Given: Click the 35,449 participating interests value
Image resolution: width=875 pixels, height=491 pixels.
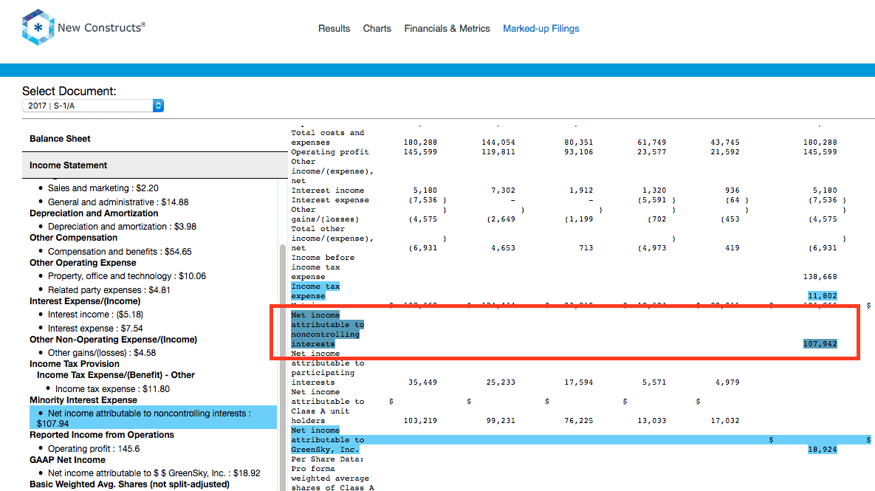Looking at the screenshot, I should tap(422, 382).
